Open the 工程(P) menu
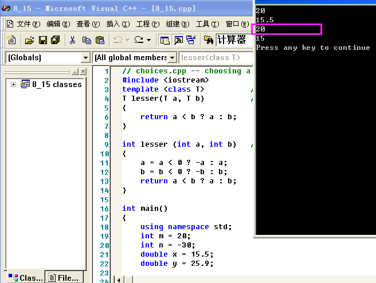376x283 pixels. (x=148, y=24)
